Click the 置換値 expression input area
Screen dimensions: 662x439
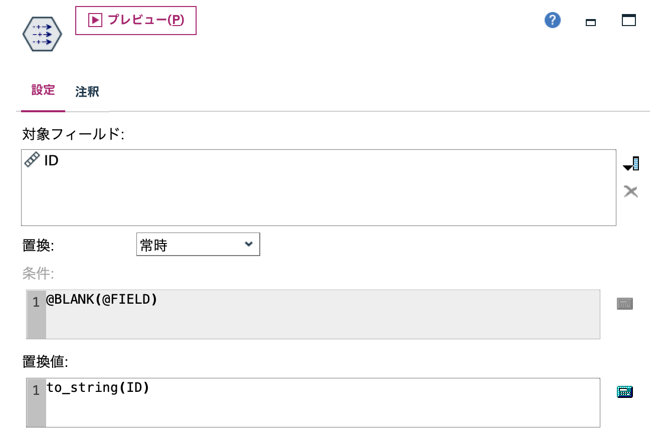[x=301, y=402]
